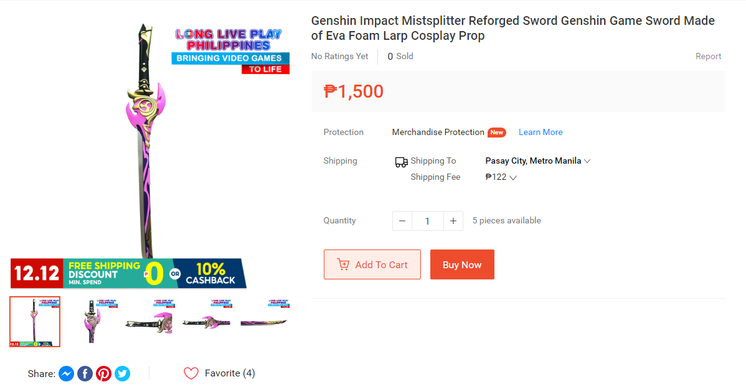Share product on Twitter
Viewport: 746px width, 387px height.
123,374
